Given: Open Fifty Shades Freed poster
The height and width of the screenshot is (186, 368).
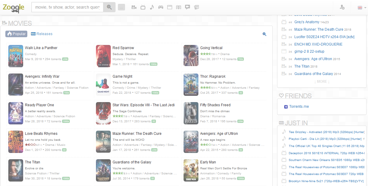Looking at the screenshot, I should click(x=191, y=113).
